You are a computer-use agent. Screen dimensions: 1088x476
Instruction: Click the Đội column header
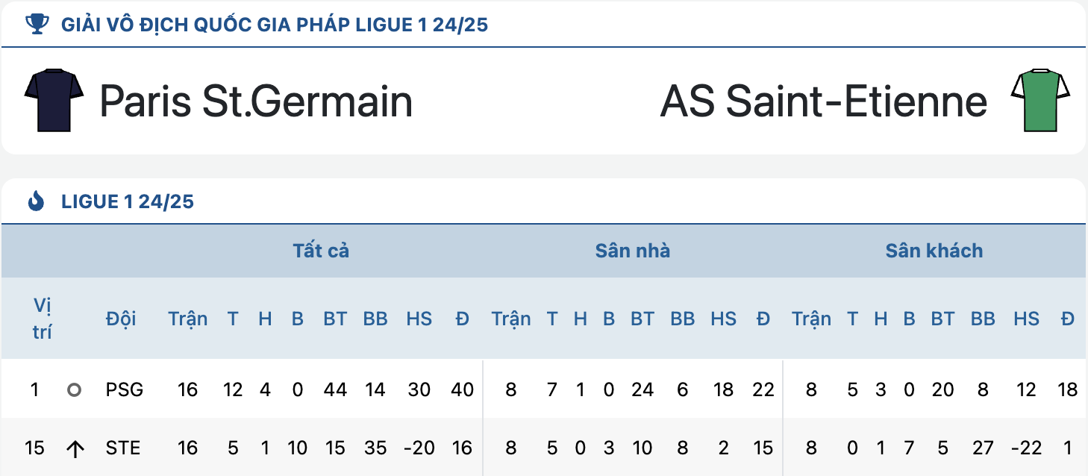(121, 319)
